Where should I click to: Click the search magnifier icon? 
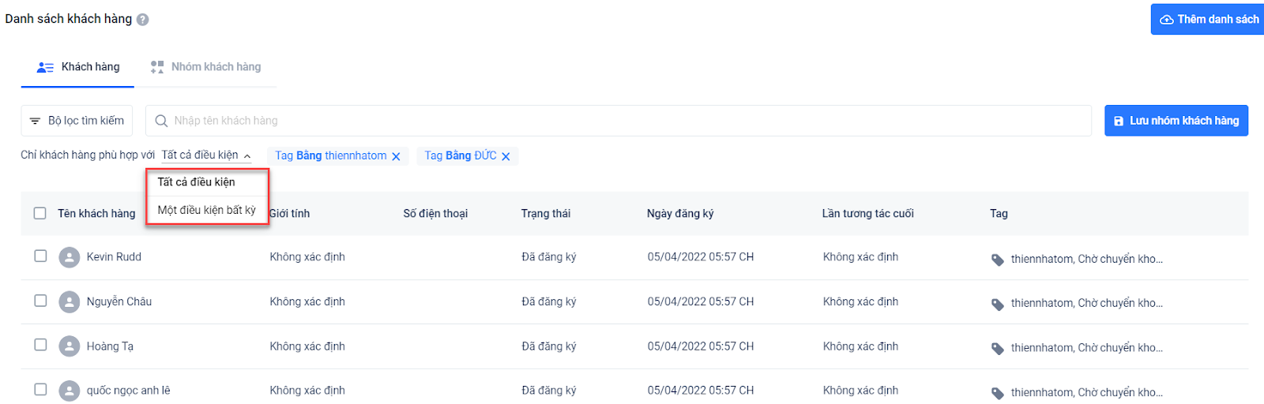(161, 121)
